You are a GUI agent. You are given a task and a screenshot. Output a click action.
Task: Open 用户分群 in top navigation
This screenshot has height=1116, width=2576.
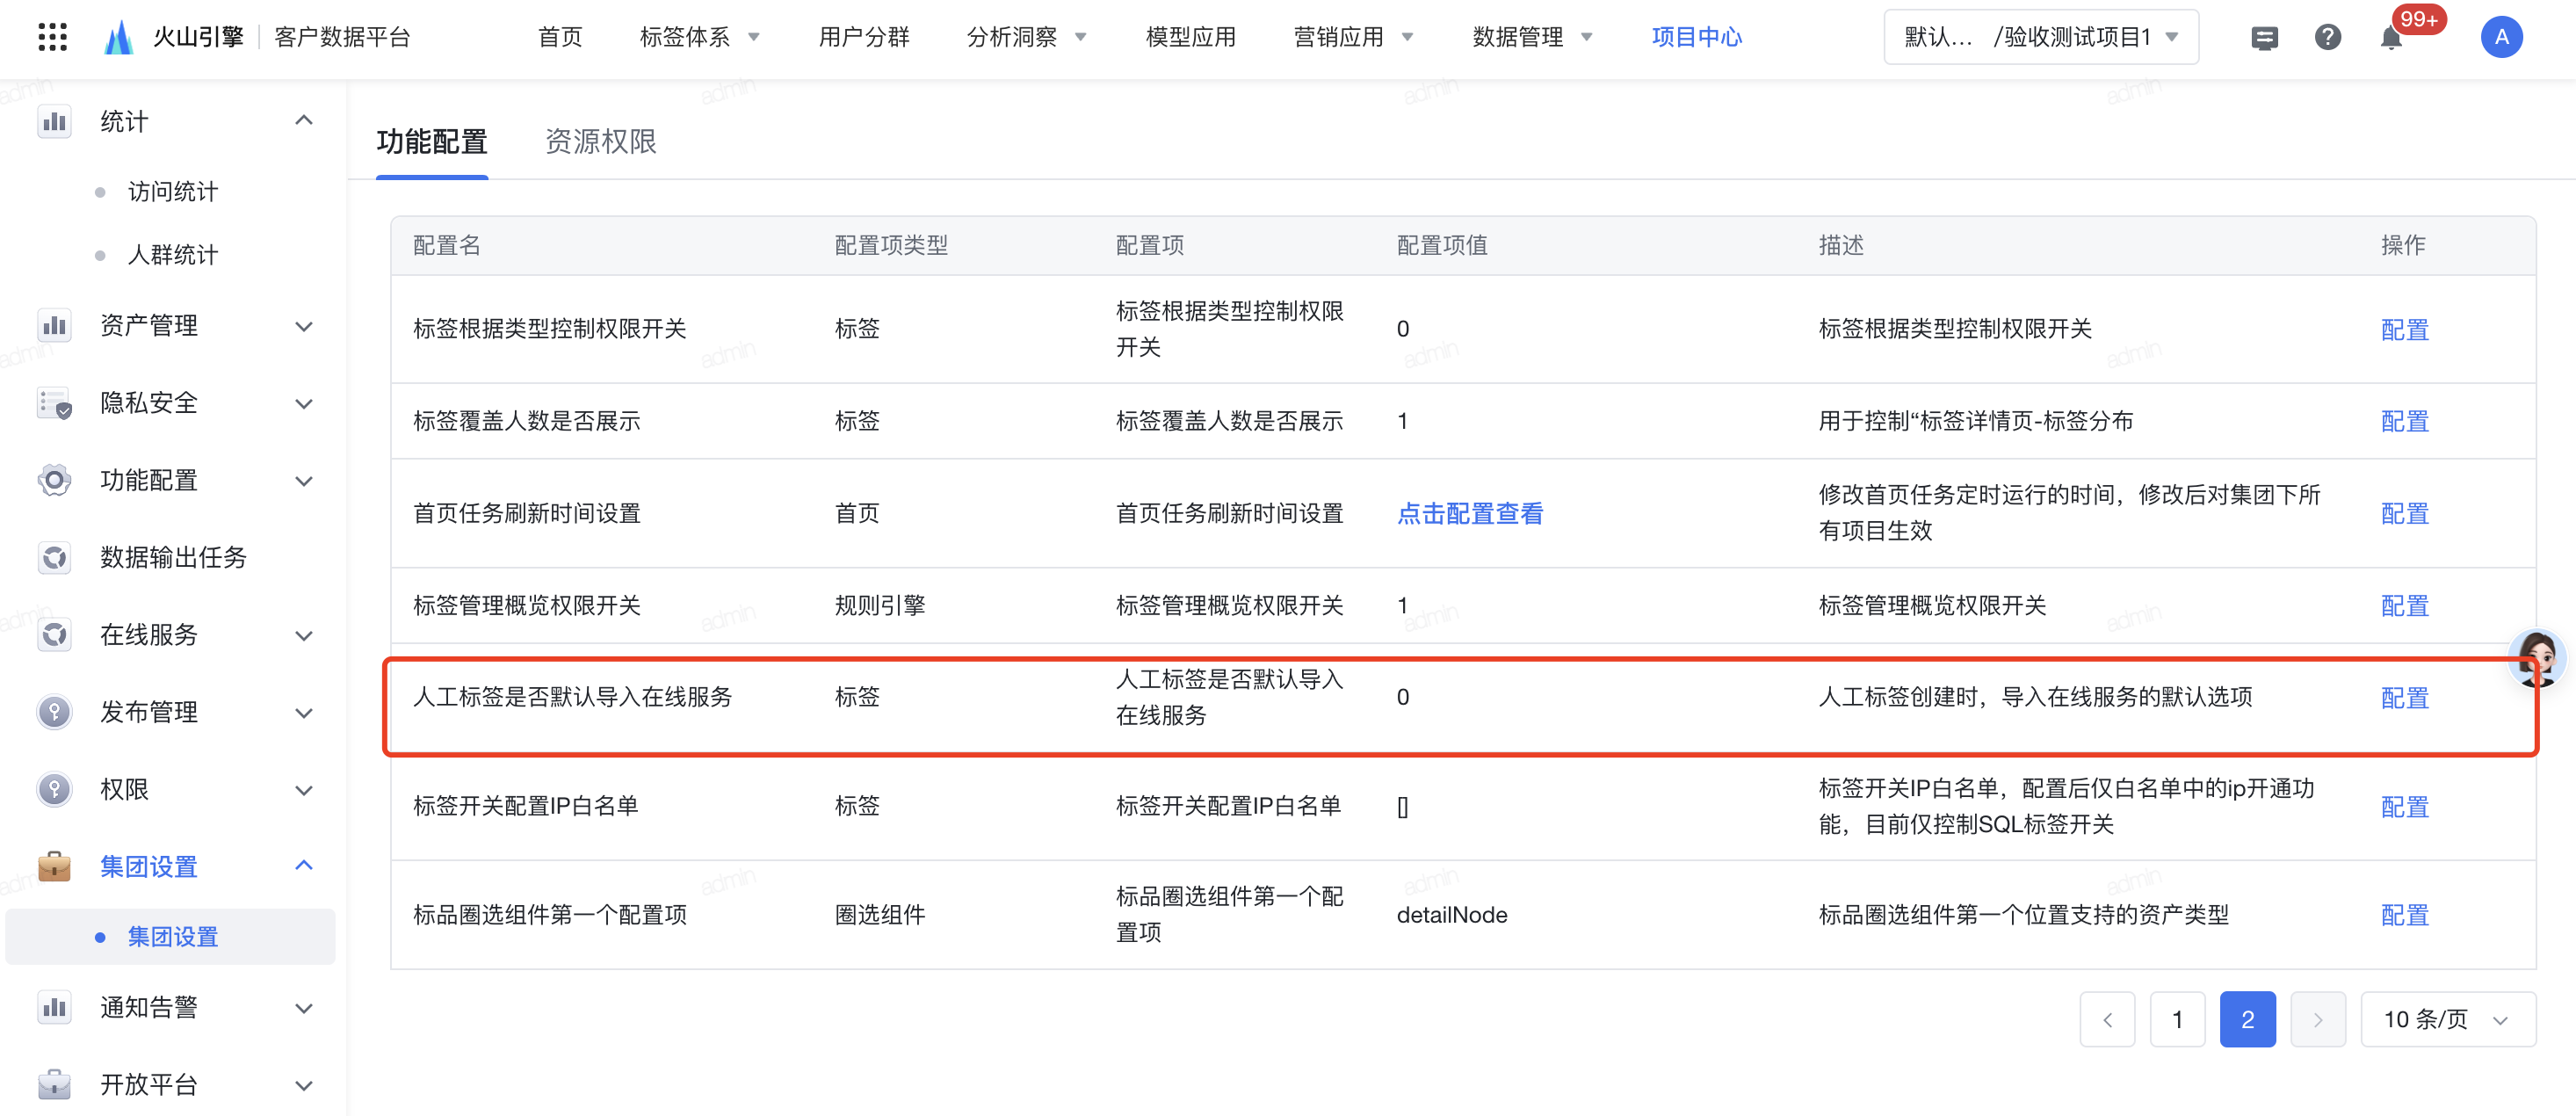pos(863,38)
